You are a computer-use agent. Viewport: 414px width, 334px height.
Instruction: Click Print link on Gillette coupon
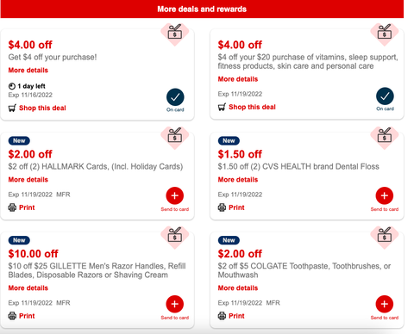point(27,316)
